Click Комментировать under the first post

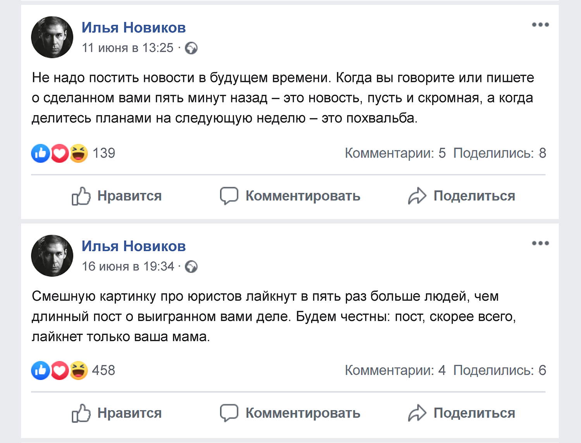click(290, 196)
